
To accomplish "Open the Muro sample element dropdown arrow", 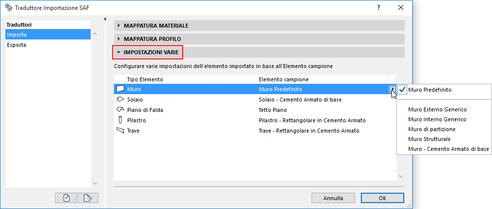I will coord(392,89).
